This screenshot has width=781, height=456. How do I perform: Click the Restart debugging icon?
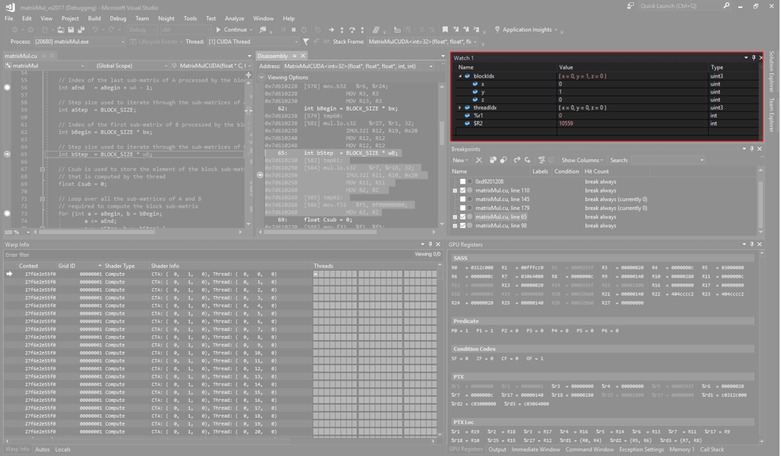coord(304,30)
